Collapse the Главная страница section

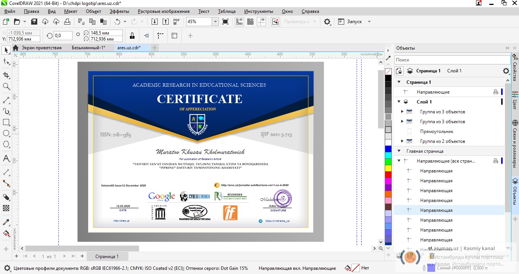[x=399, y=151]
